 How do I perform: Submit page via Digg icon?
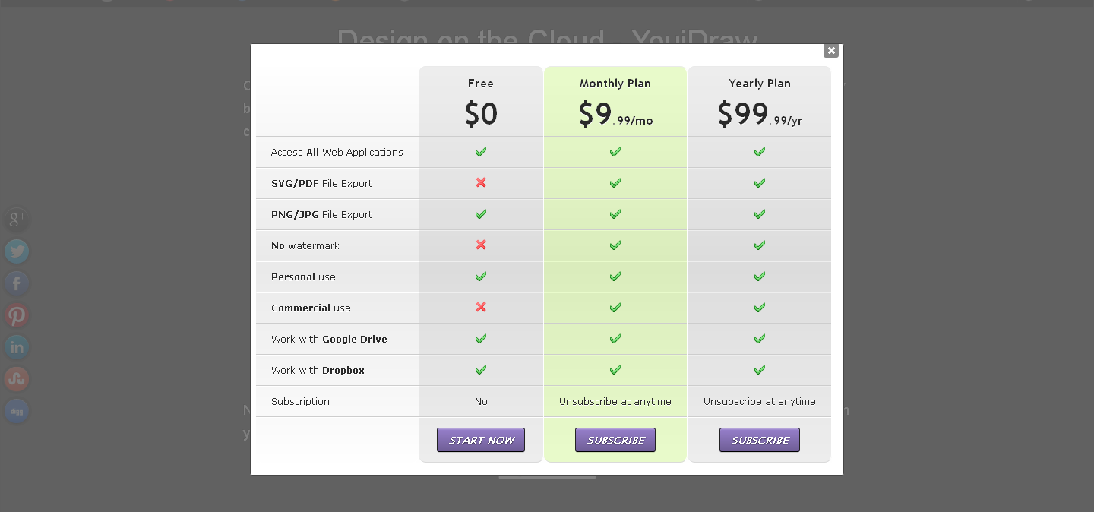pos(17,411)
